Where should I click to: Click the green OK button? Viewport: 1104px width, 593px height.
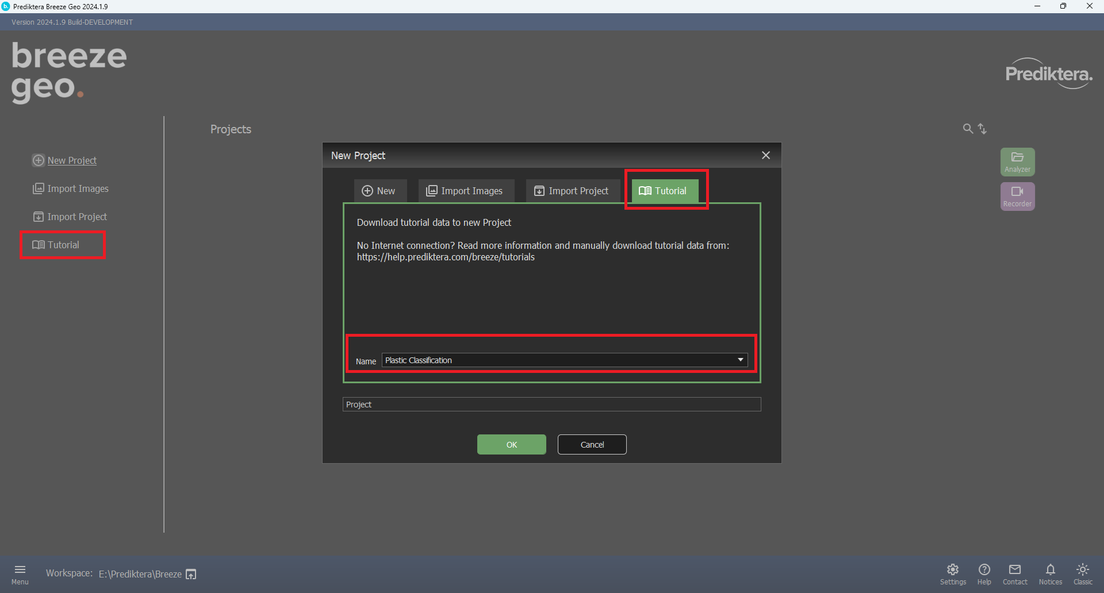[x=511, y=444]
